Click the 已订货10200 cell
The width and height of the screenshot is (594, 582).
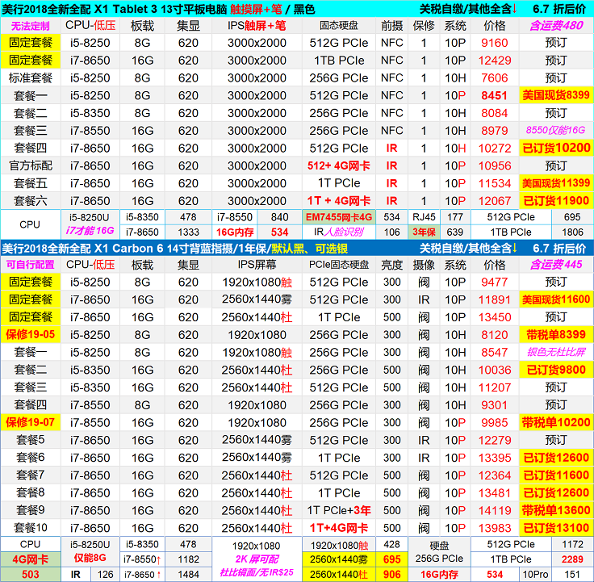(556, 148)
